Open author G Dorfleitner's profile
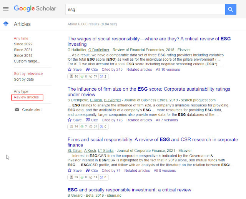This screenshot has height=199, width=246. coord(99,50)
